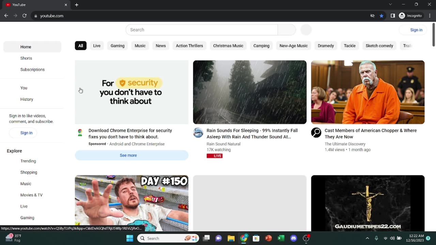Open Trending under Explore
The width and height of the screenshot is (436, 245).
(x=32, y=161)
